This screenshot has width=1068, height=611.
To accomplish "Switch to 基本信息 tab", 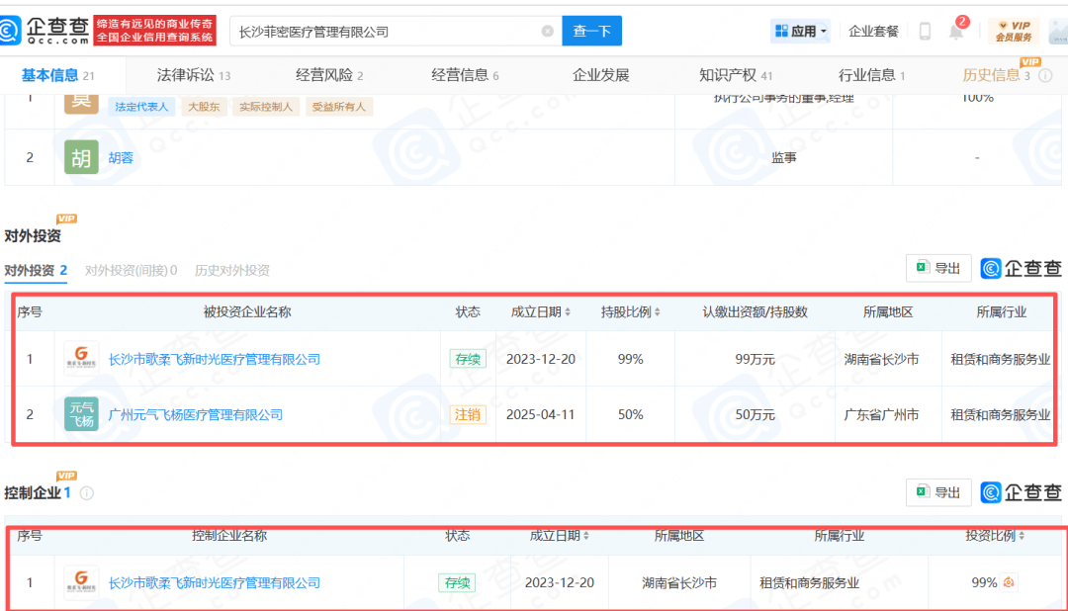I will coord(58,75).
